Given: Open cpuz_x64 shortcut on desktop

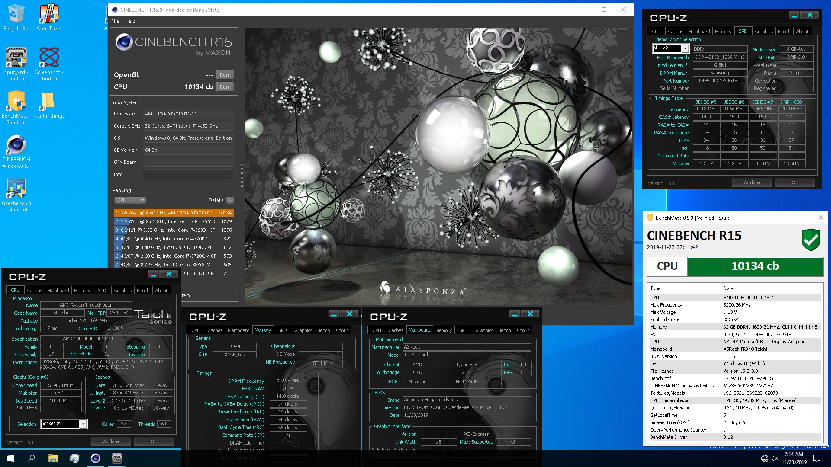Looking at the screenshot, I should (x=16, y=64).
